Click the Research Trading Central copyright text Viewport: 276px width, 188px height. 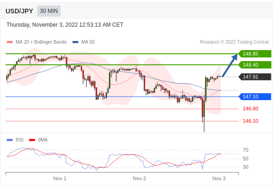point(234,42)
